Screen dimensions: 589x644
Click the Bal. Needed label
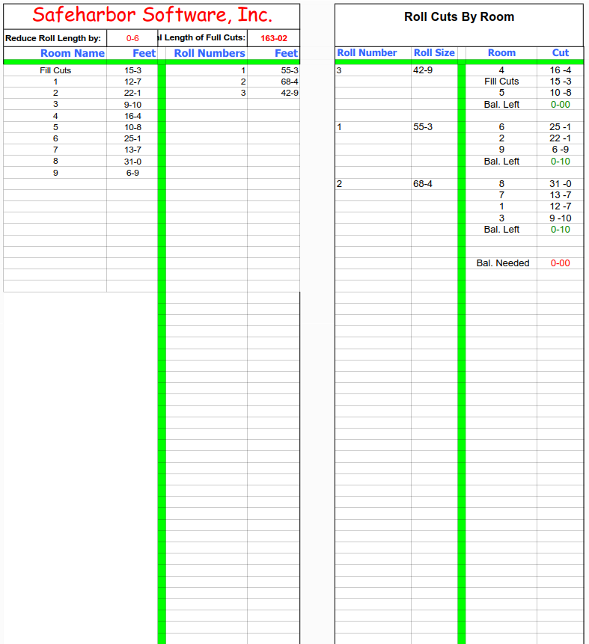tap(502, 263)
